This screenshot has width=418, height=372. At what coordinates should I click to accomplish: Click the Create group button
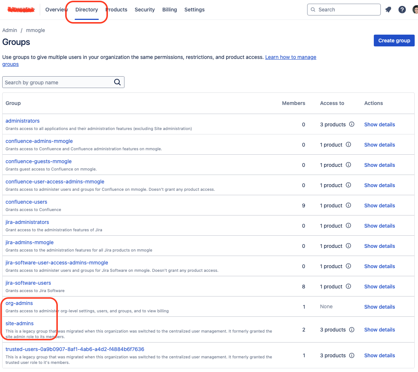(x=394, y=41)
